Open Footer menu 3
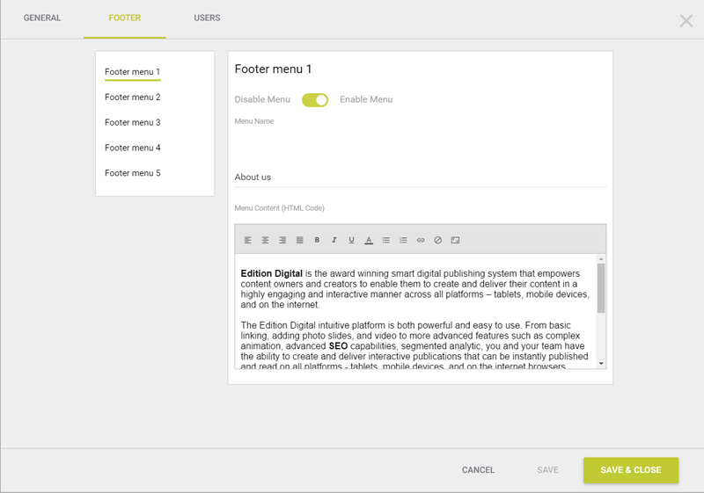This screenshot has width=704, height=493. pos(133,122)
